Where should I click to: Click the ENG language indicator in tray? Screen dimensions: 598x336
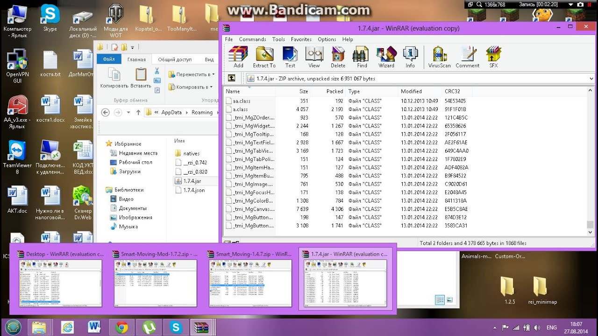coord(551,328)
